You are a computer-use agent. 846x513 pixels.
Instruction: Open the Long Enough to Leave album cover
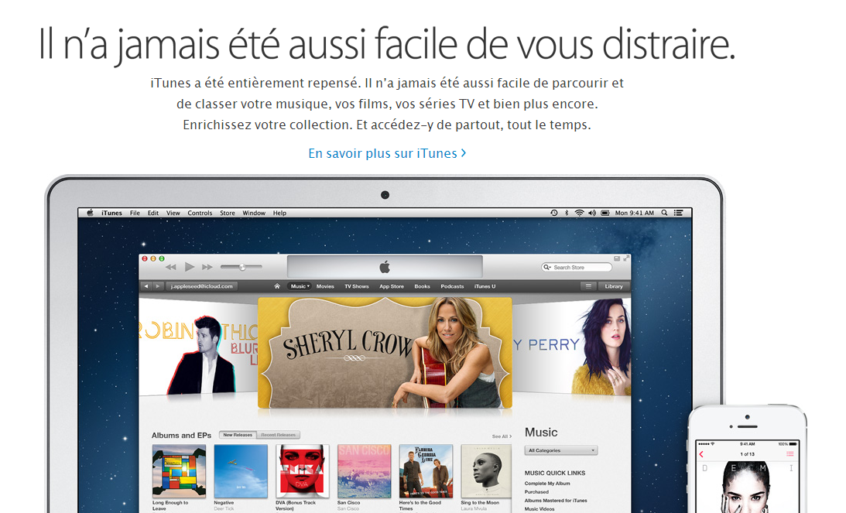point(179,471)
